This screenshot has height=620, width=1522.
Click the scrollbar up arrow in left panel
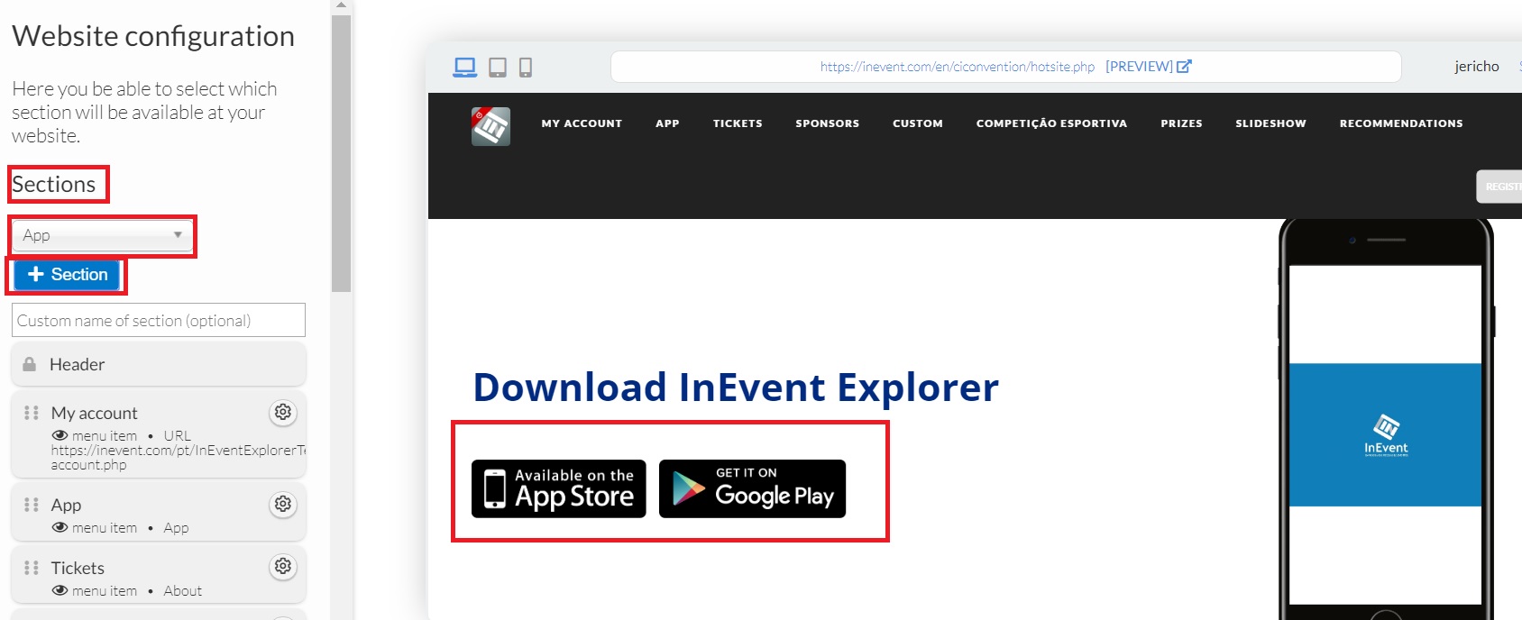click(341, 5)
